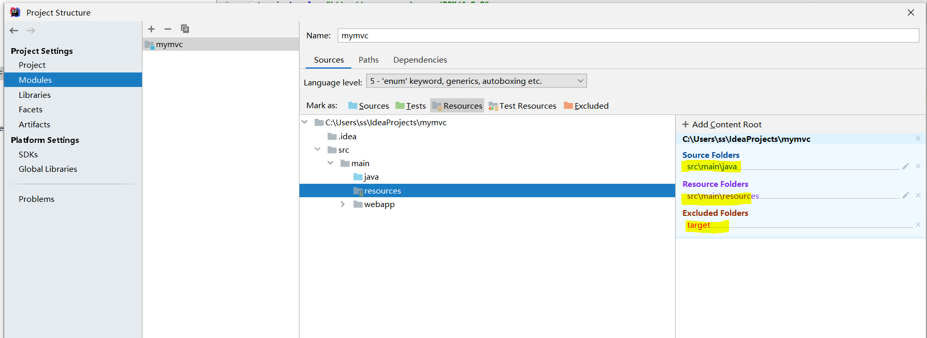Unmark src\main\resources resource folder

pos(918,196)
